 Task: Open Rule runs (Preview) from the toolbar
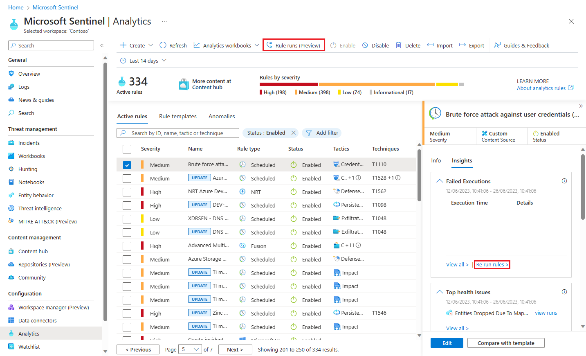pos(294,45)
